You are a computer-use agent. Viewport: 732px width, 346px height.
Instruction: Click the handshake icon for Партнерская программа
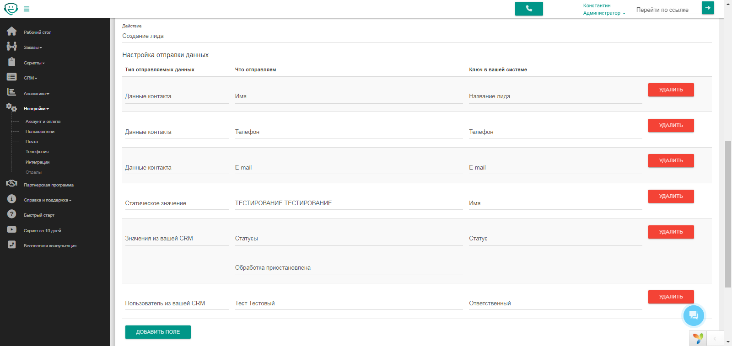[x=11, y=184]
